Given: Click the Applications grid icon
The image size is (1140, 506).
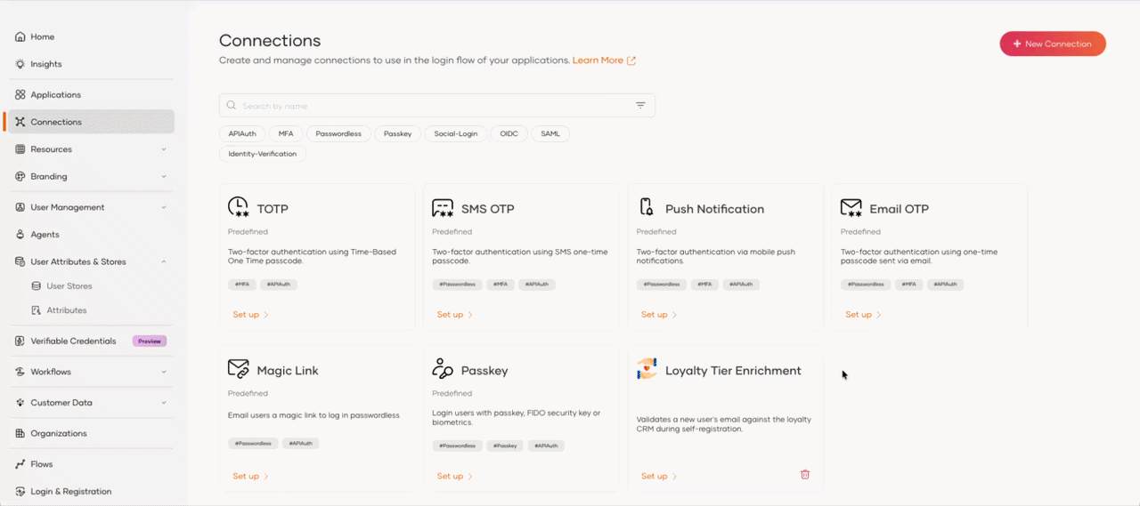Looking at the screenshot, I should pyautogui.click(x=20, y=94).
